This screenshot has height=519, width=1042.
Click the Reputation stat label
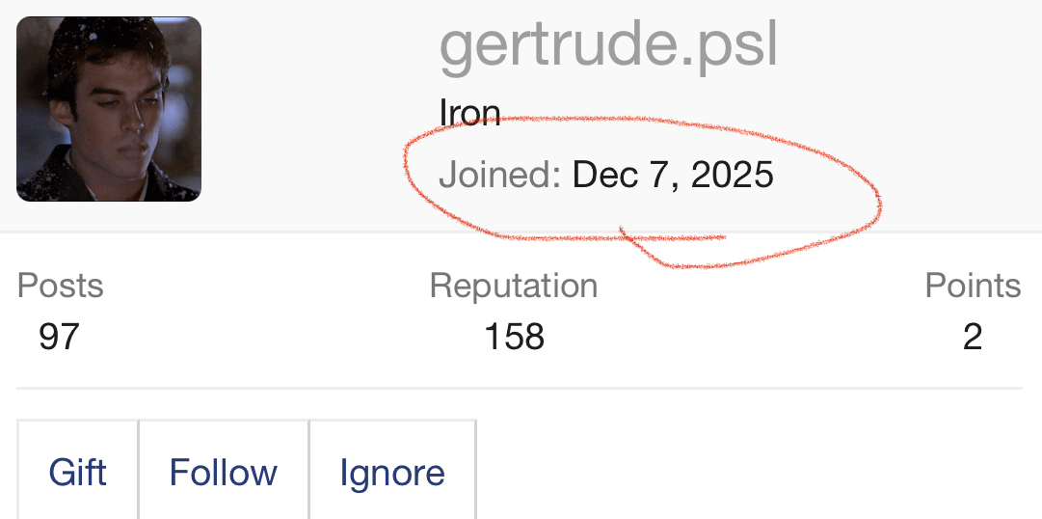[x=514, y=286]
